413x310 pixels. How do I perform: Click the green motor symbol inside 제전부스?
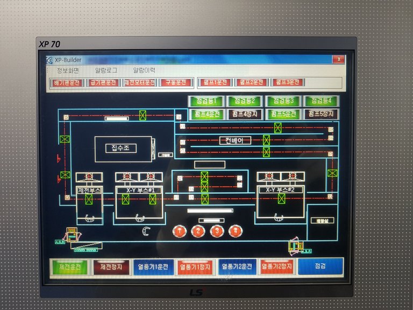point(89,200)
